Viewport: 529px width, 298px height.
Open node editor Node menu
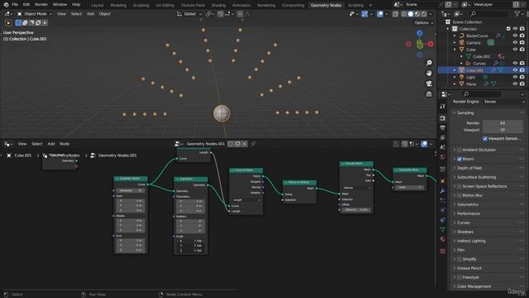[x=64, y=144]
